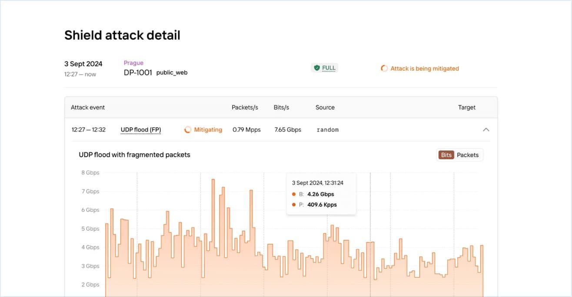Click the Target column header
Viewport: 572px width, 297px height.
pos(467,107)
